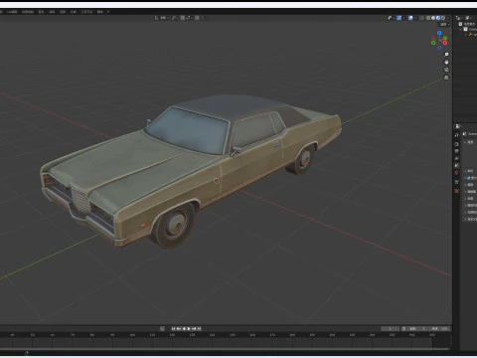477x358 pixels.
Task: Jump to the first frame
Action: [x=173, y=329]
